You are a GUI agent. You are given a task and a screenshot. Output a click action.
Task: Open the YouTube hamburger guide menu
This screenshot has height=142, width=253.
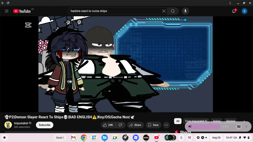tap(7, 11)
